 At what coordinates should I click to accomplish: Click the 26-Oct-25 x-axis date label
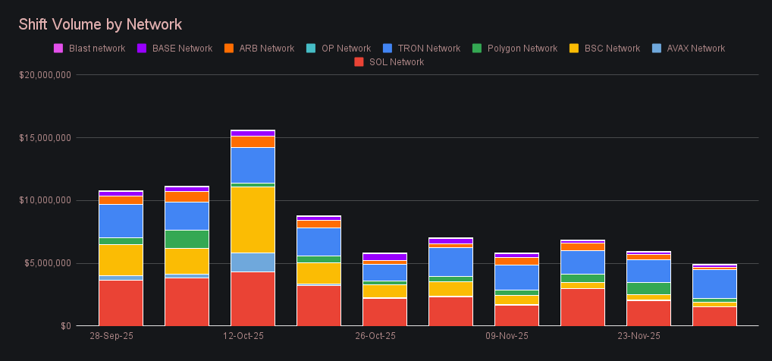click(x=376, y=335)
